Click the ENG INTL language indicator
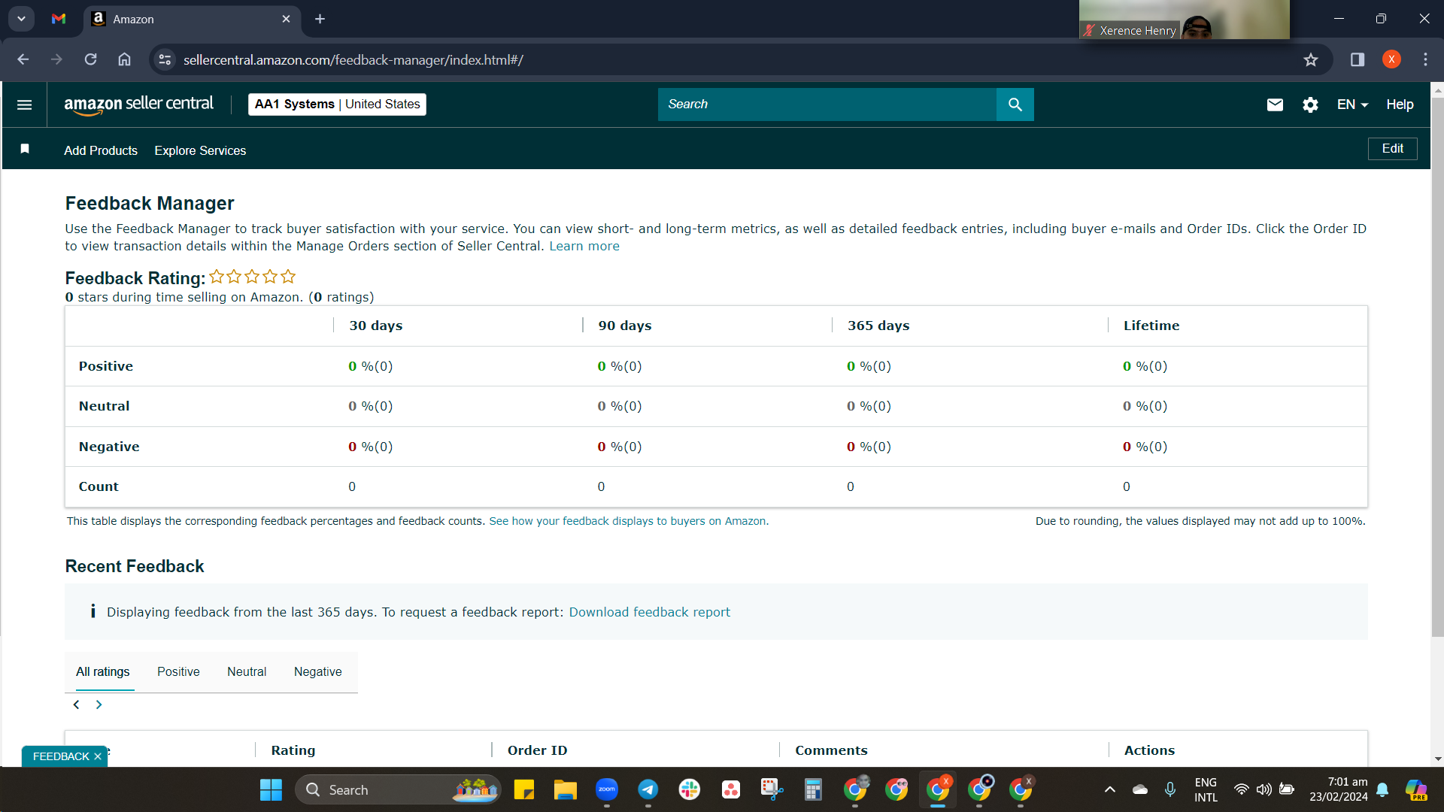This screenshot has height=812, width=1444. 1206,789
